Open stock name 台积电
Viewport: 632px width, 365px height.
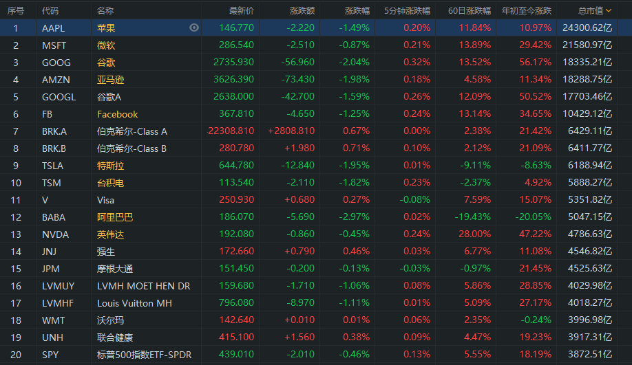110,183
